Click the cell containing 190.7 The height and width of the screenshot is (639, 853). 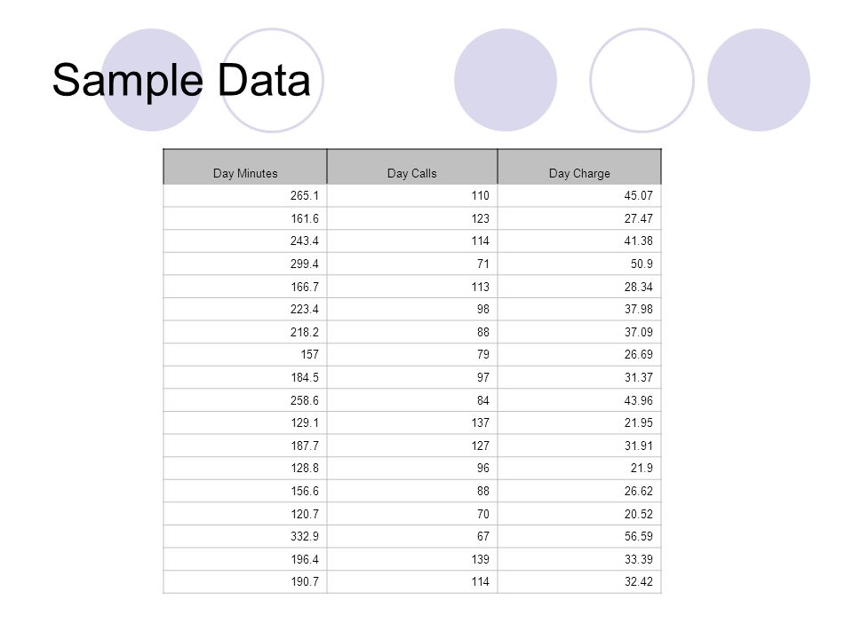[245, 581]
